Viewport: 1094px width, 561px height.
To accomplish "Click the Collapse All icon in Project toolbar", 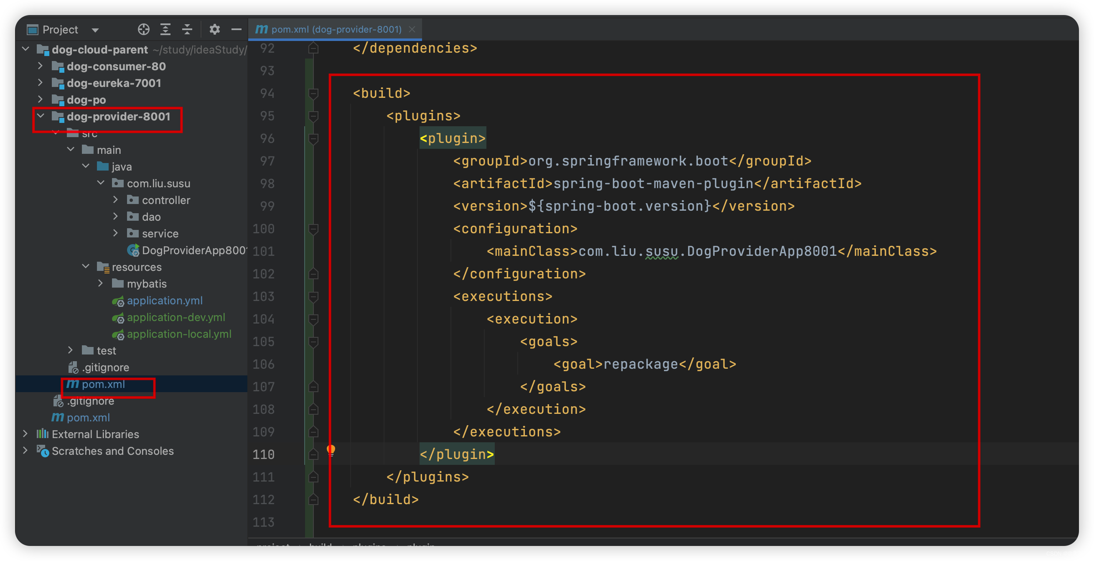I will pos(187,29).
